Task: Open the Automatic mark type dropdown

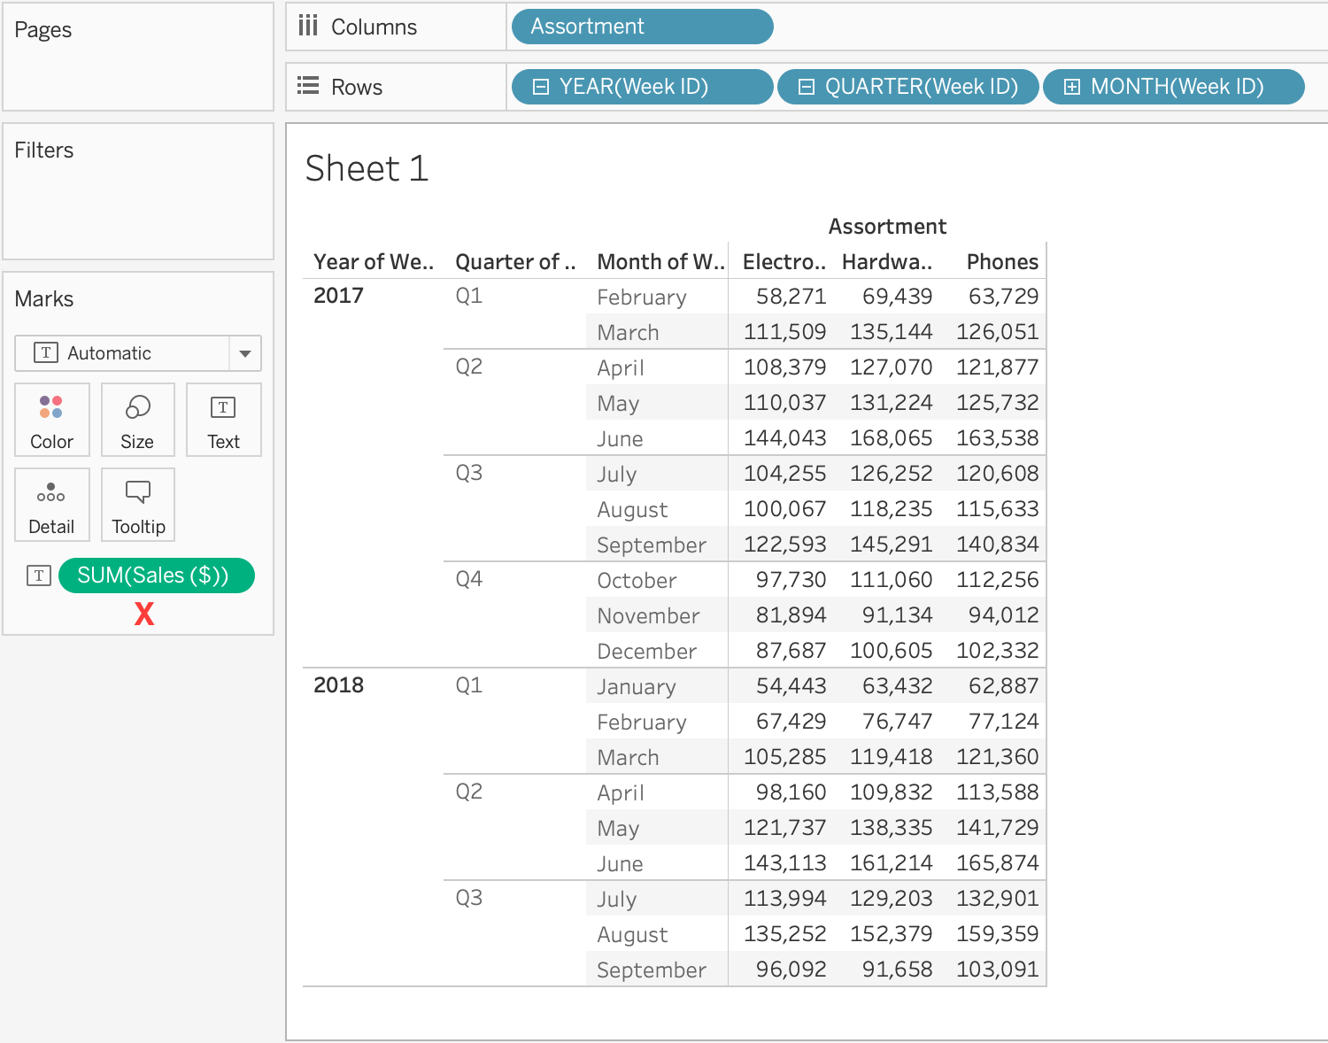Action: click(245, 353)
